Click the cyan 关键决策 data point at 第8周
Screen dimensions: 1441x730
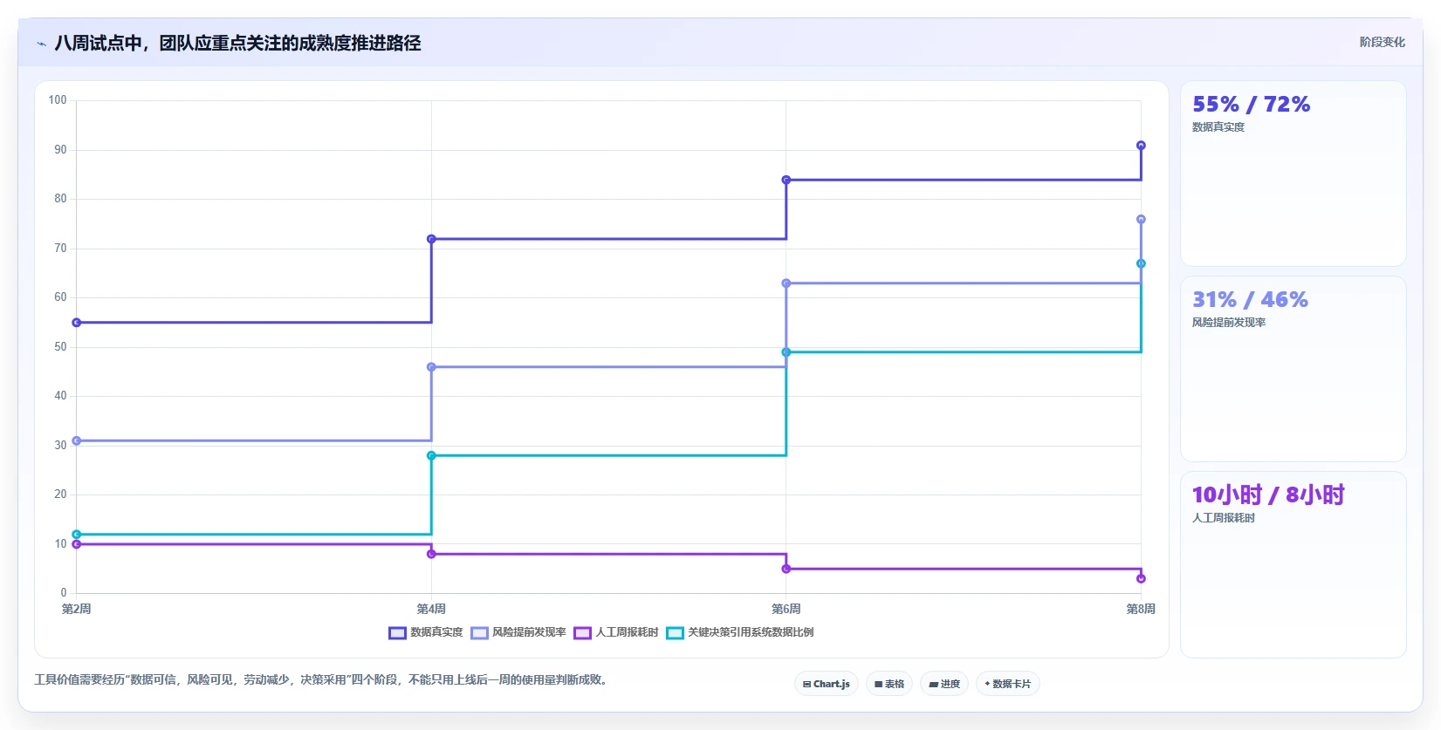[x=1141, y=263]
